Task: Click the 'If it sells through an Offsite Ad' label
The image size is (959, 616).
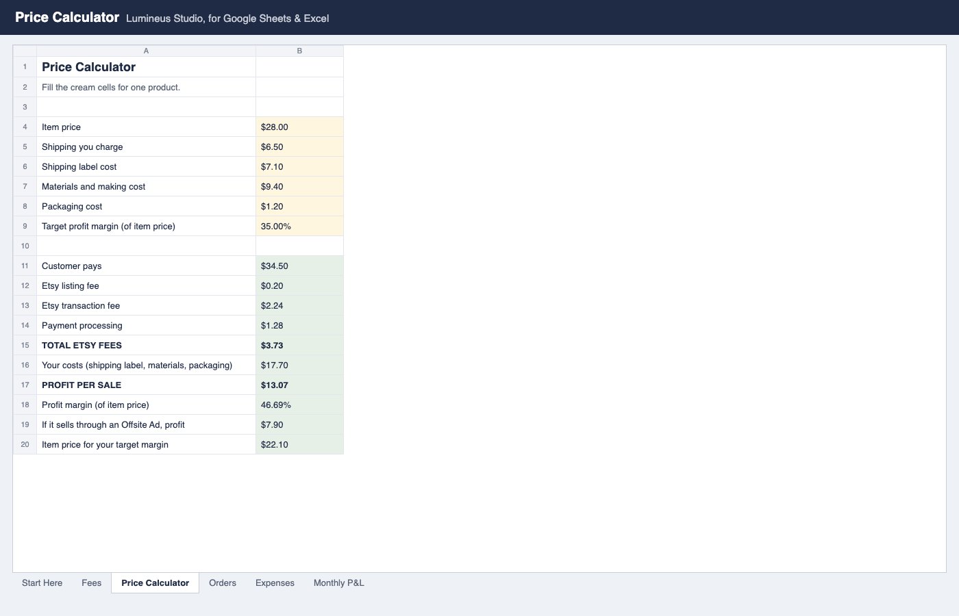Action: point(146,424)
